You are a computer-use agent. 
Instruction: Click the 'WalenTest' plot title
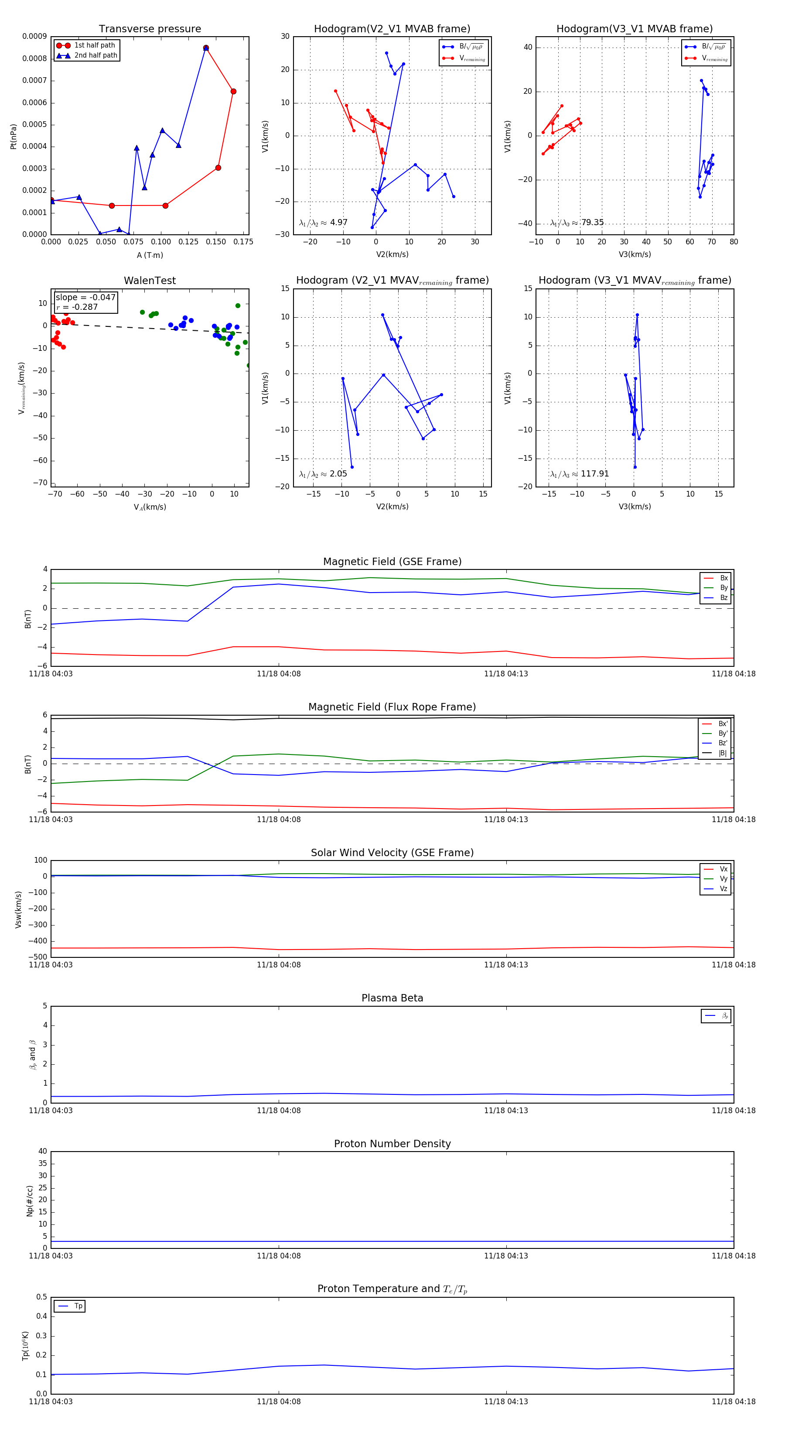(150, 281)
